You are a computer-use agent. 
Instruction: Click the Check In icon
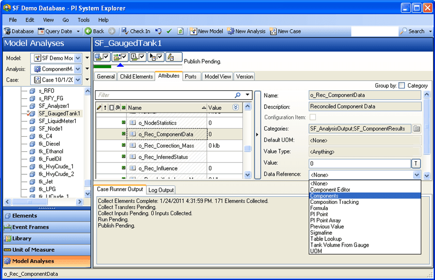[126, 31]
